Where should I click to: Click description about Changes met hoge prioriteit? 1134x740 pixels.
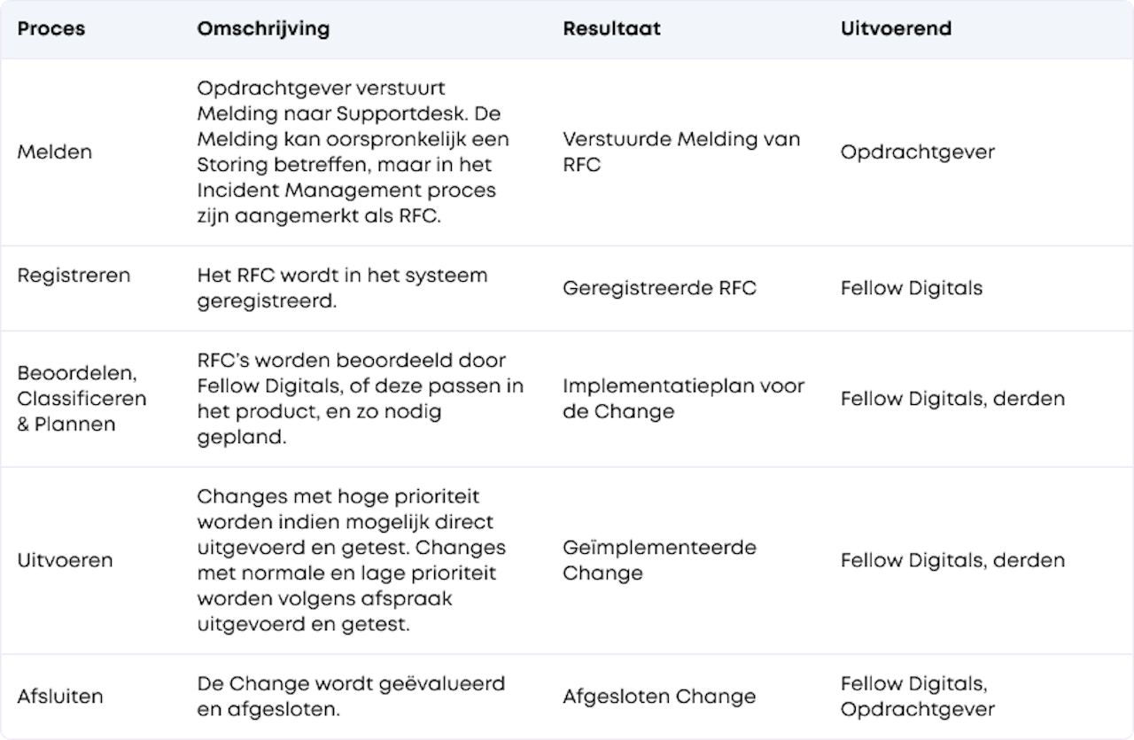click(352, 560)
